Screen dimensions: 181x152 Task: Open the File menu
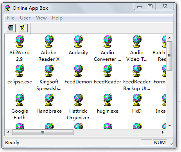[x=11, y=18]
